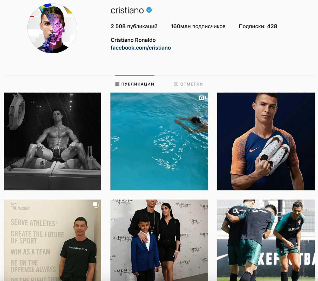The image size is (318, 281).
Task: Click the grid icon beside ПУБЛИКАЦИИ
Action: 117,84
